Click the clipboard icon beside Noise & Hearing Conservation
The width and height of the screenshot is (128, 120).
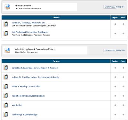tap(6, 86)
